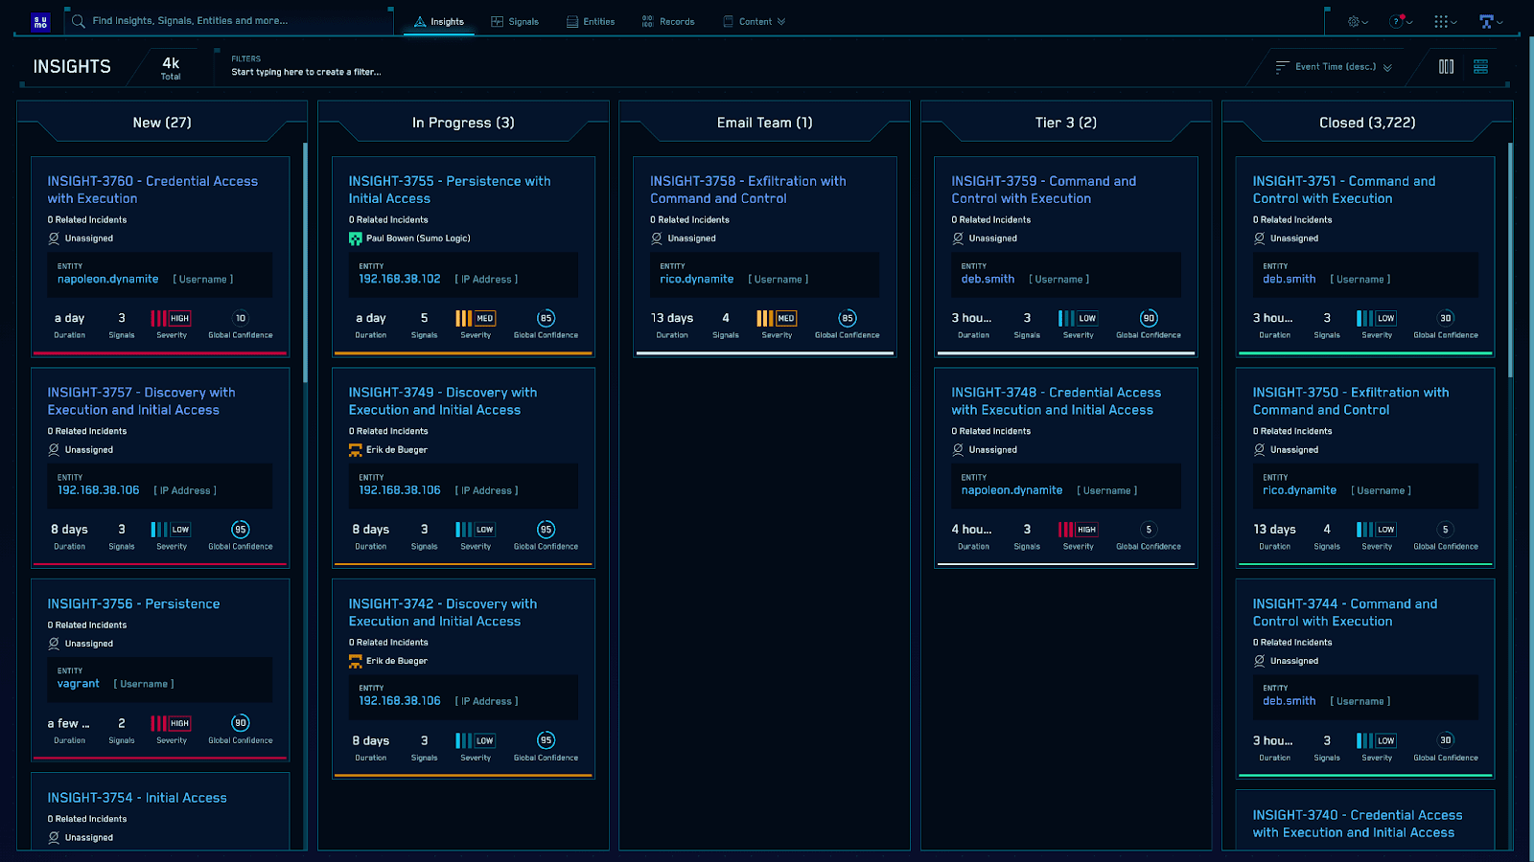Click Global Confidence 95 in INSIGHT-3757

241,530
